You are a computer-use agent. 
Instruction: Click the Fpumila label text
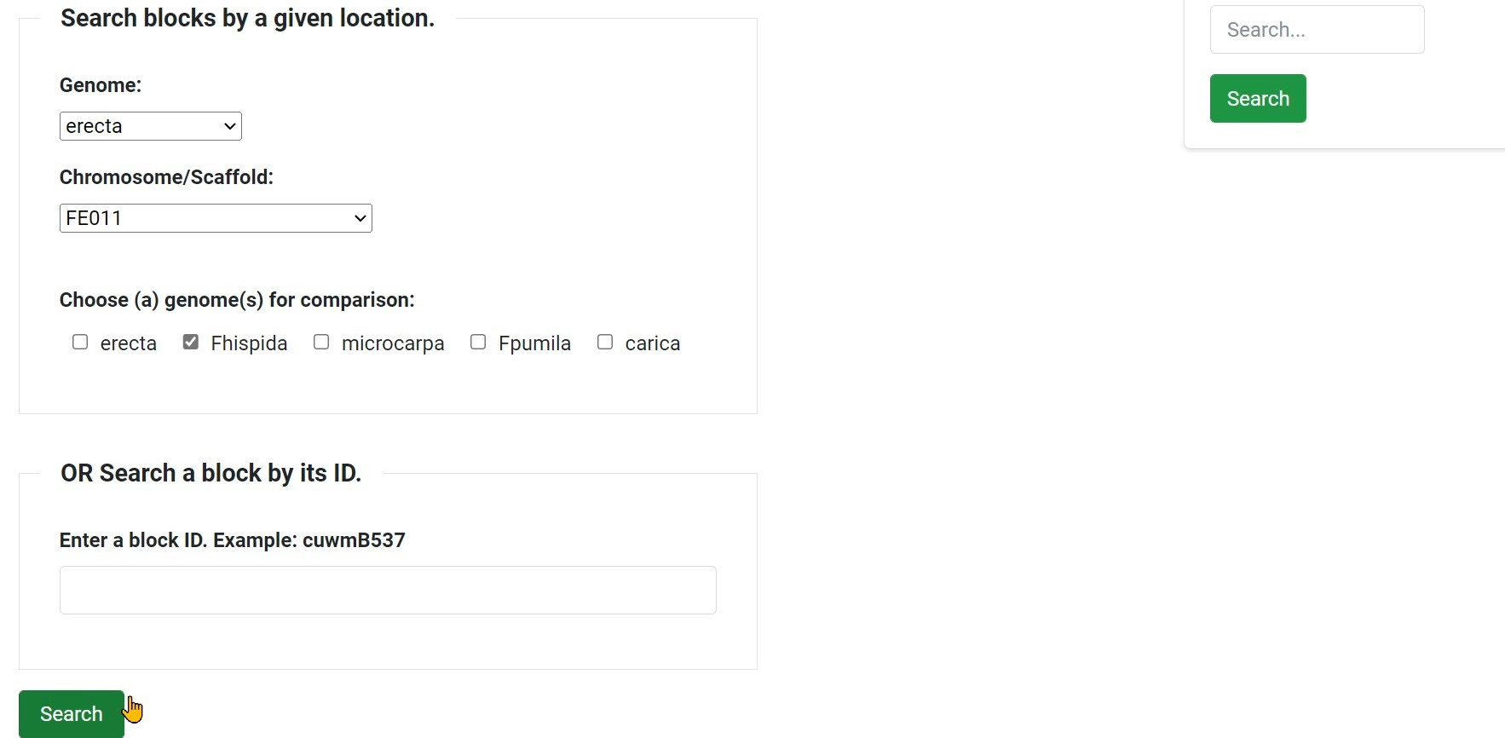534,343
